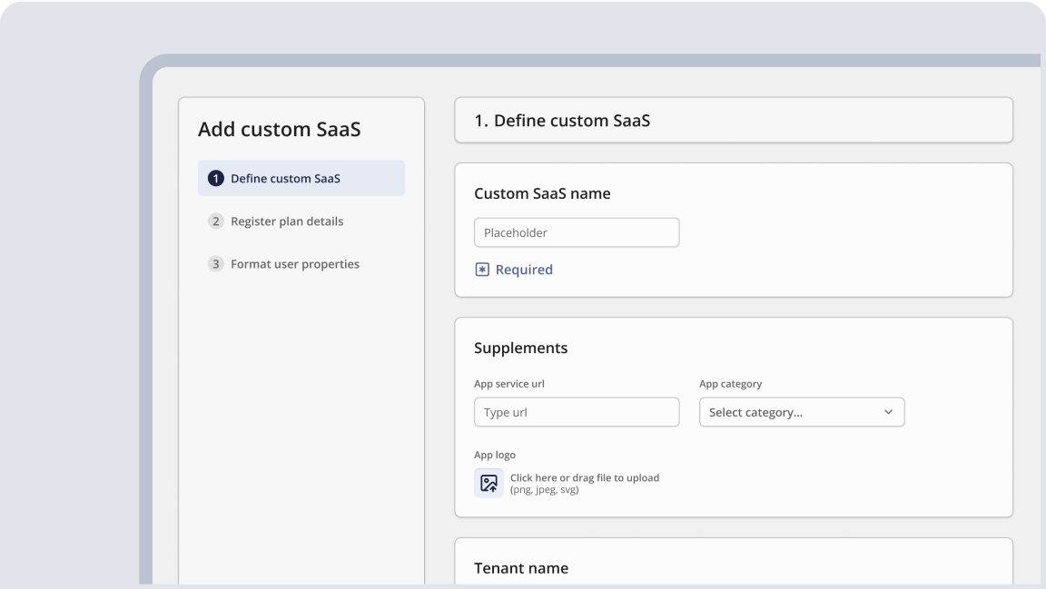This screenshot has width=1046, height=589.
Task: Click the Required asterisk icon
Action: [x=482, y=270]
